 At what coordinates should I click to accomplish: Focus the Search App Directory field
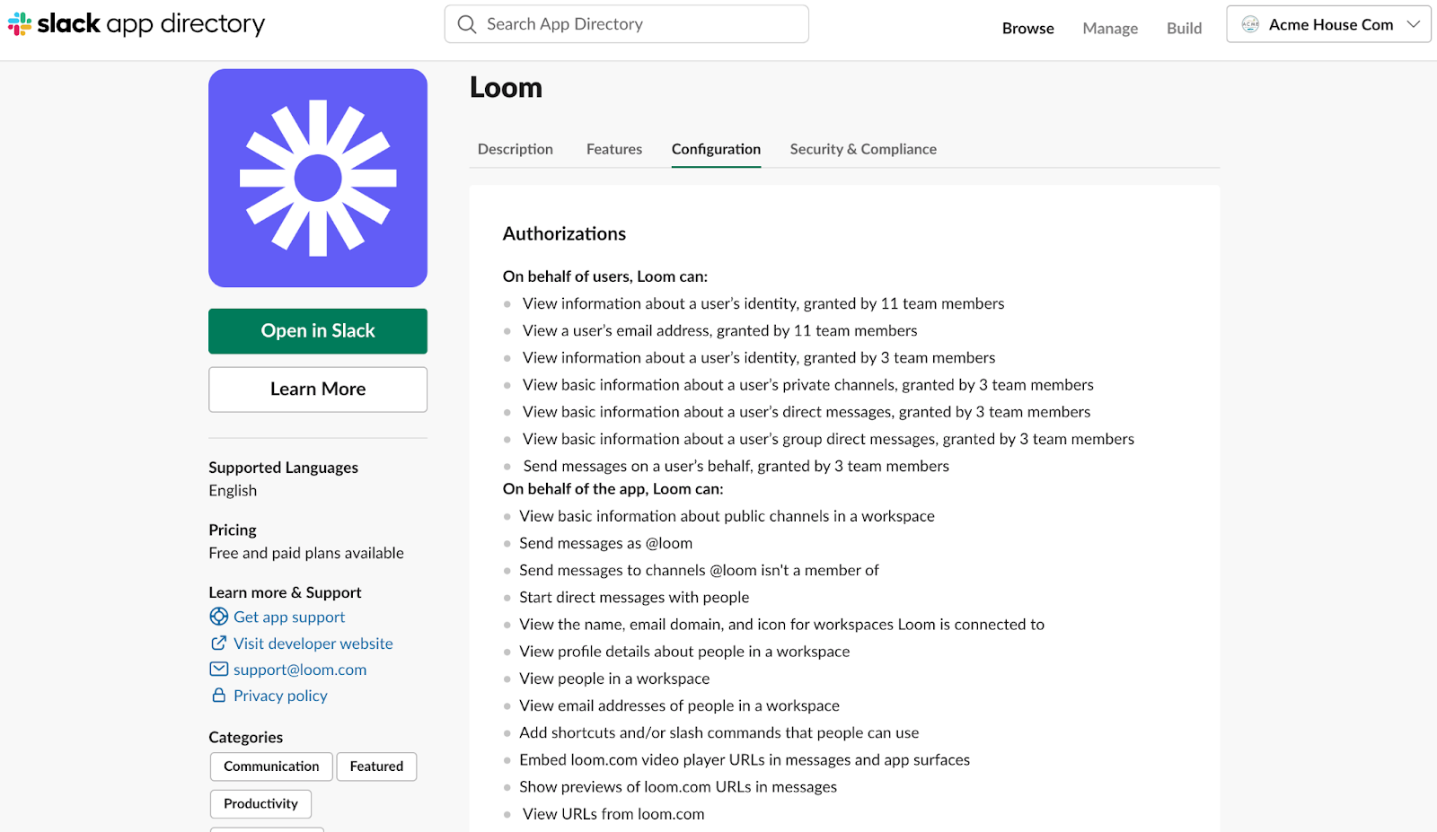tap(627, 24)
